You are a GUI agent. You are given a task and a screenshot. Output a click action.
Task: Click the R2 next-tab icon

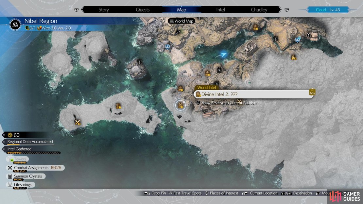pyautogui.click(x=286, y=10)
